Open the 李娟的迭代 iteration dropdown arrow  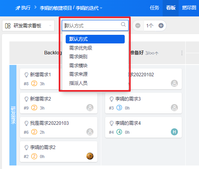point(101,8)
